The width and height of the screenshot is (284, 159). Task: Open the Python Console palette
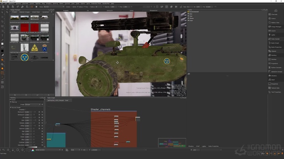[275, 68]
